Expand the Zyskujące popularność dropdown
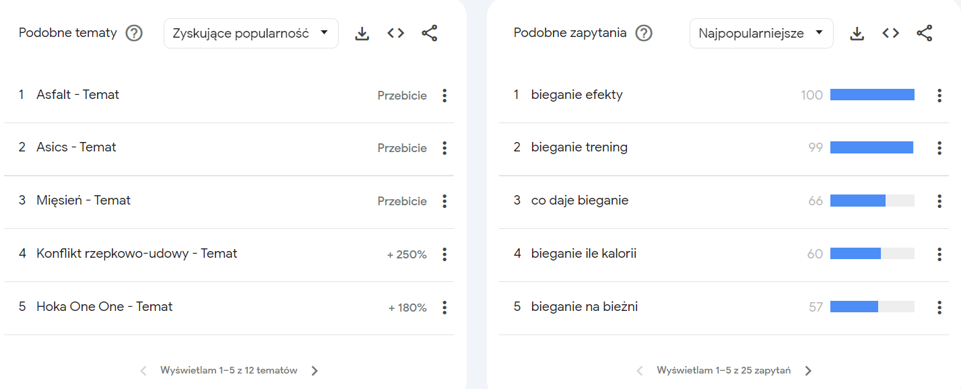This screenshot has height=389, width=961. 251,33
